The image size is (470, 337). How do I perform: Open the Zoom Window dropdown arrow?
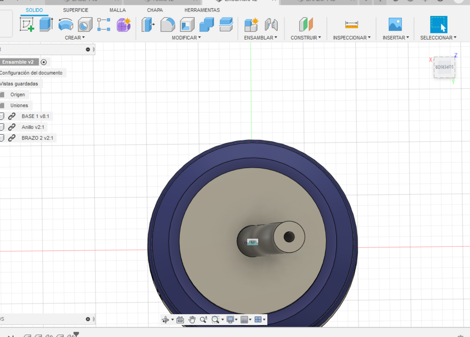click(x=223, y=320)
